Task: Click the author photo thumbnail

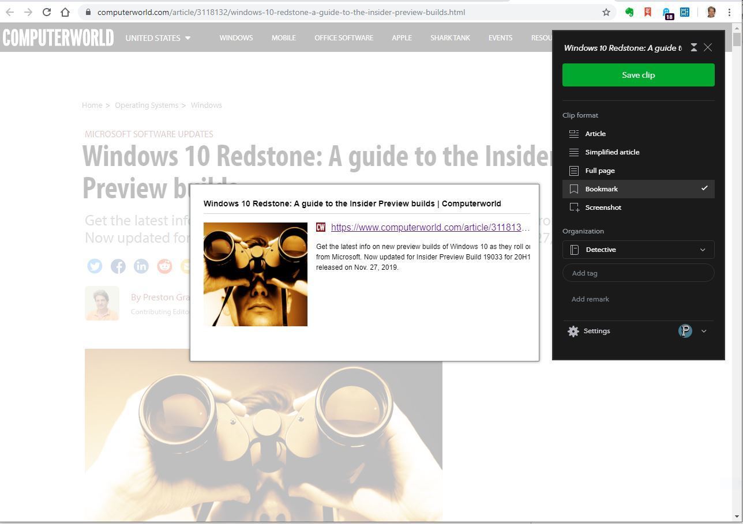Action: tap(102, 303)
